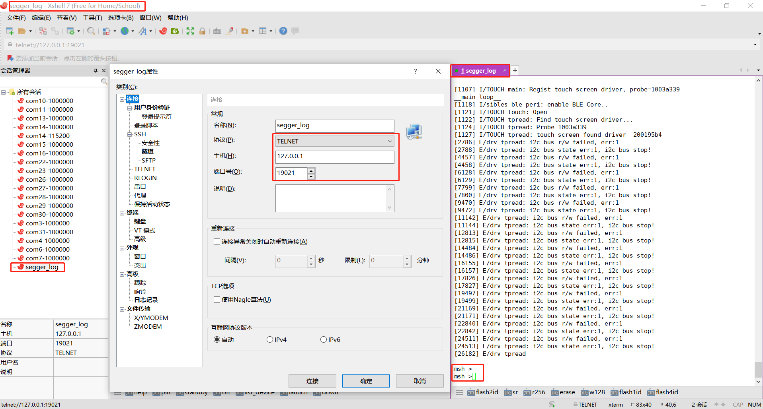Open session properties with the gear-window icon
The height and width of the screenshot is (409, 763).
[70, 31]
